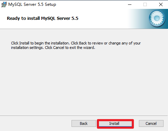This screenshot has width=168, height=131.
Task: Click the 'Click Install to begin' instruction line
Action: (76, 43)
